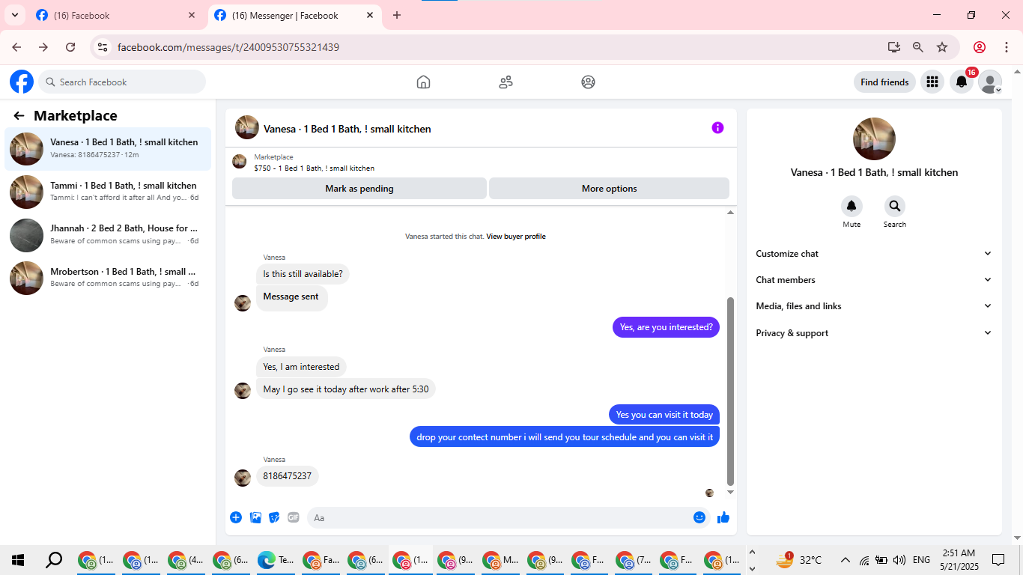Click the chat scrollbar up arrow
Screen dimensions: 1023x575
(731, 213)
